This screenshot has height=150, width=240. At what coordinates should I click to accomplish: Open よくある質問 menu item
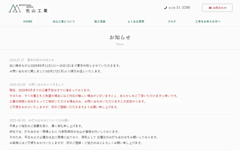(136, 21)
